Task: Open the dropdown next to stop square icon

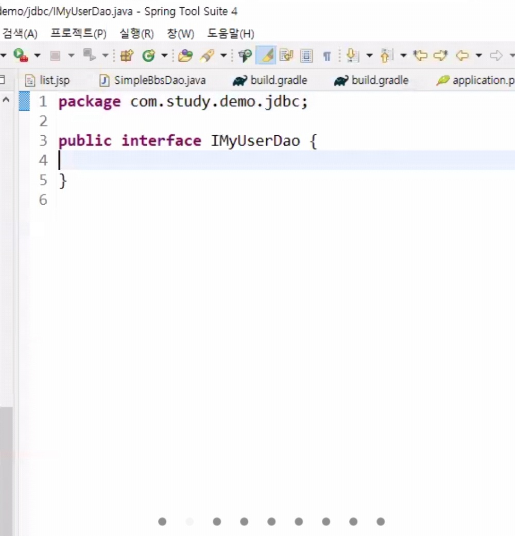Action: pos(71,56)
